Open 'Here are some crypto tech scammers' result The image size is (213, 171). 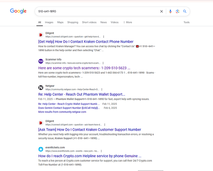84,68
